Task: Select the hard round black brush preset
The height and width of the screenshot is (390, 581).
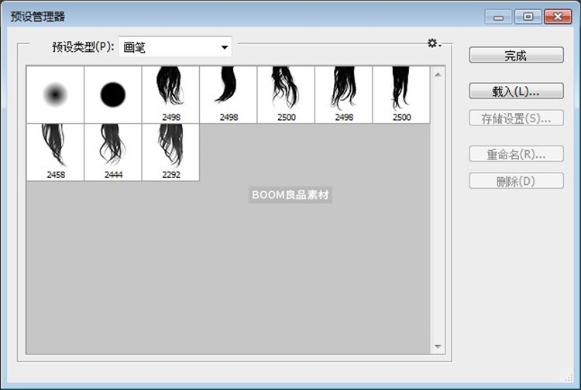Action: click(113, 94)
